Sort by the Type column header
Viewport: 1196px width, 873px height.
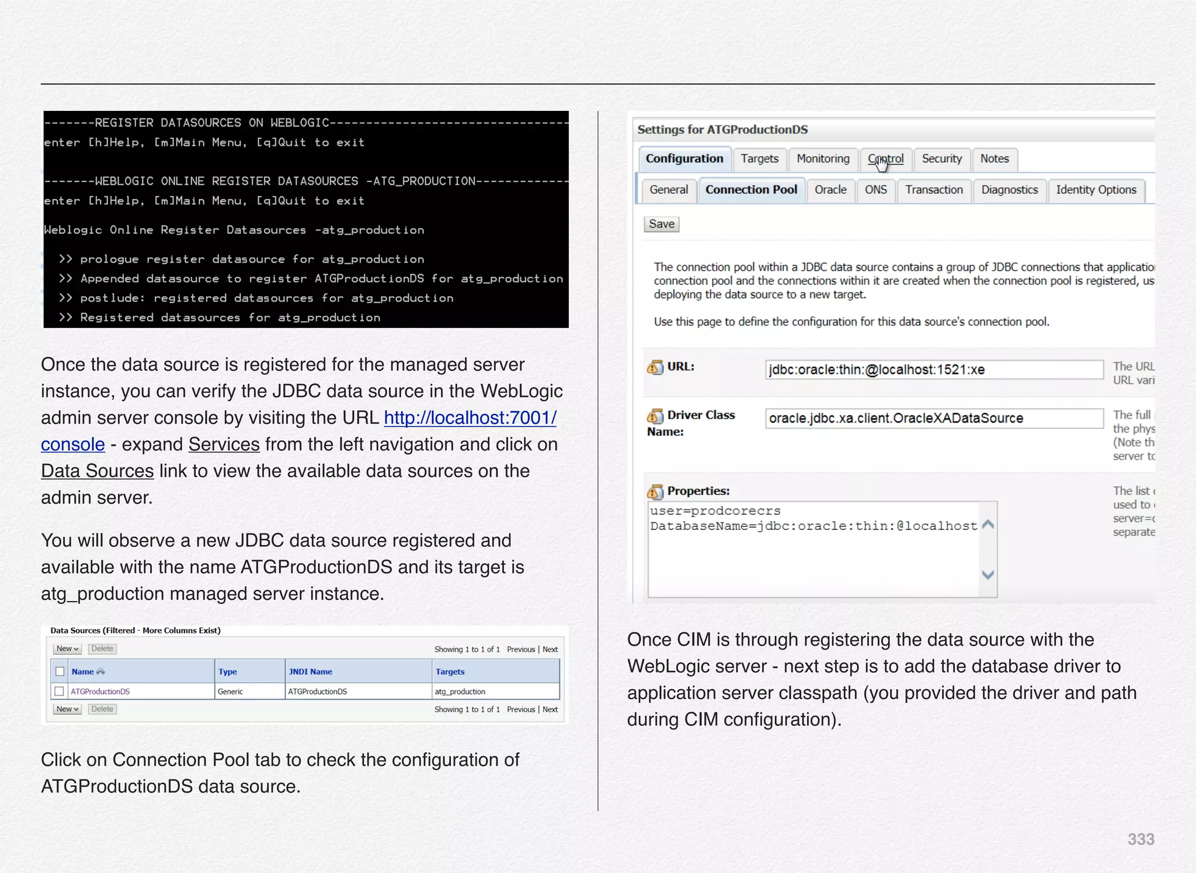pos(228,672)
